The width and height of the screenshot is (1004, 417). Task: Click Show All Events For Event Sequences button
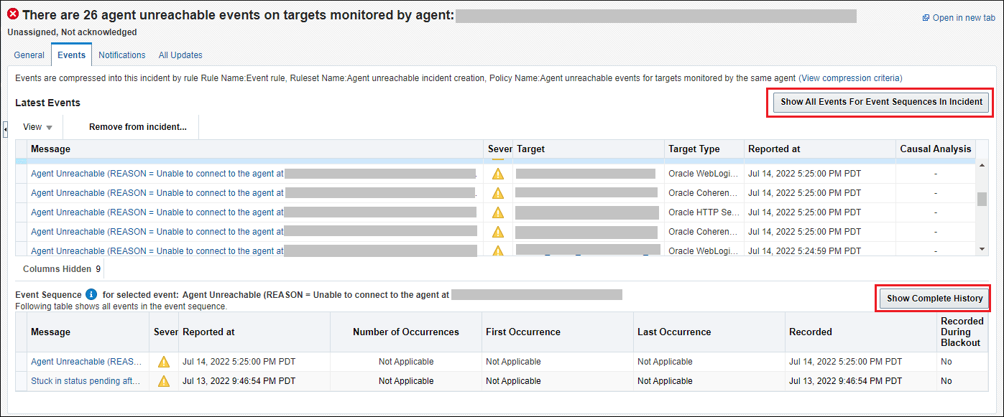(x=881, y=102)
